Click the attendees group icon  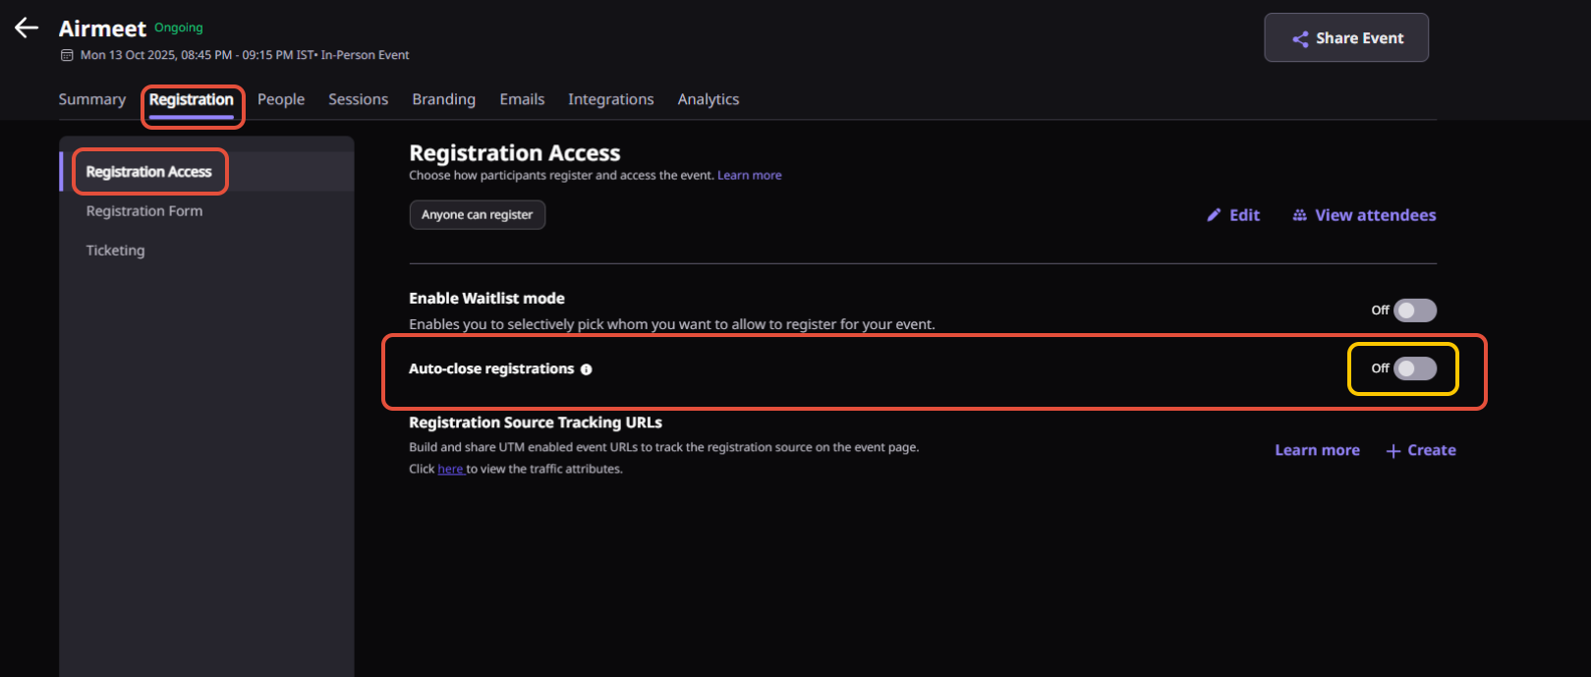(1299, 215)
